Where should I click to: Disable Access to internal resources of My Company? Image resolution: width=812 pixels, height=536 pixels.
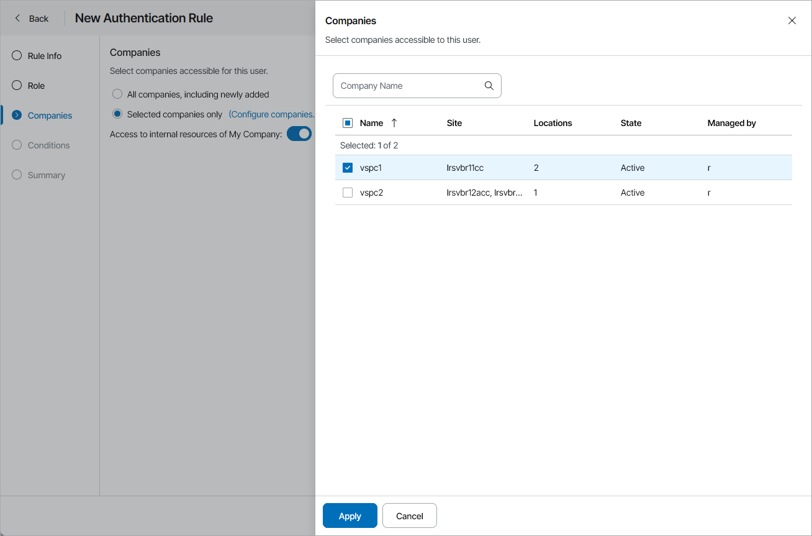[299, 134]
